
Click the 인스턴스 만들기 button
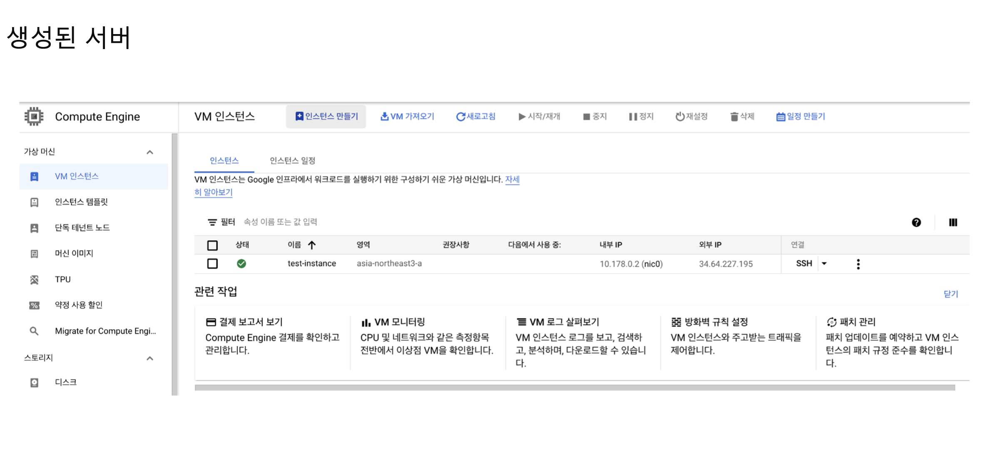tap(326, 116)
